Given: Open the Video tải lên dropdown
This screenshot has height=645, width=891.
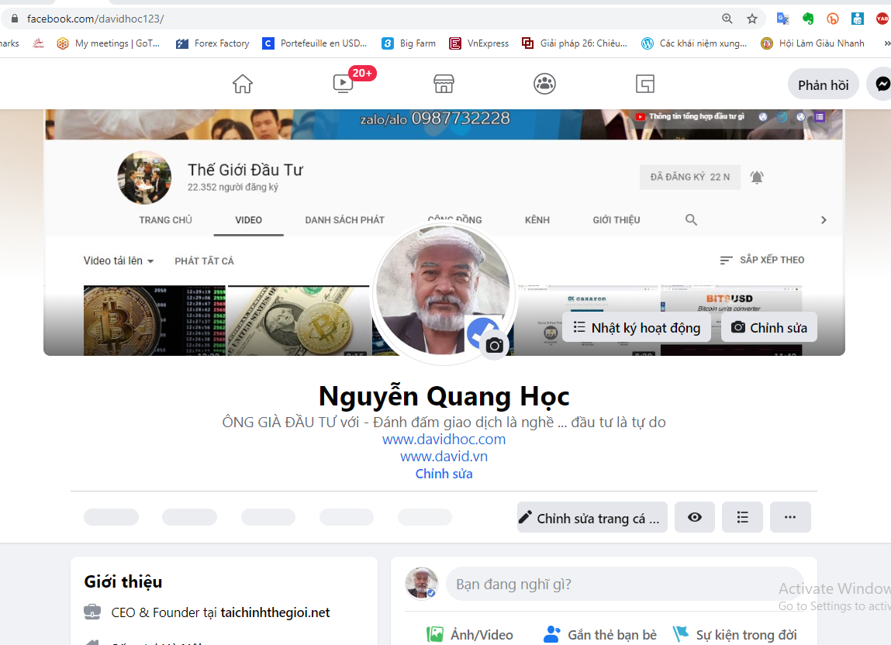Looking at the screenshot, I should pos(119,260).
